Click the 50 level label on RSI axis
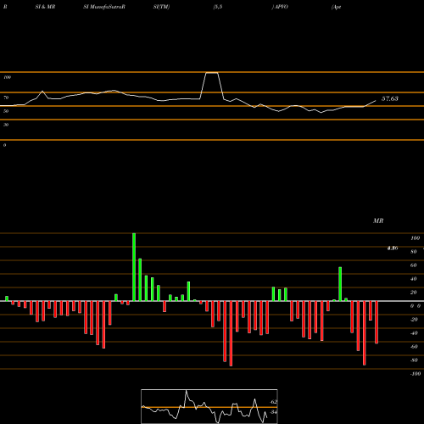This screenshot has height=424, width=424. 6,111
